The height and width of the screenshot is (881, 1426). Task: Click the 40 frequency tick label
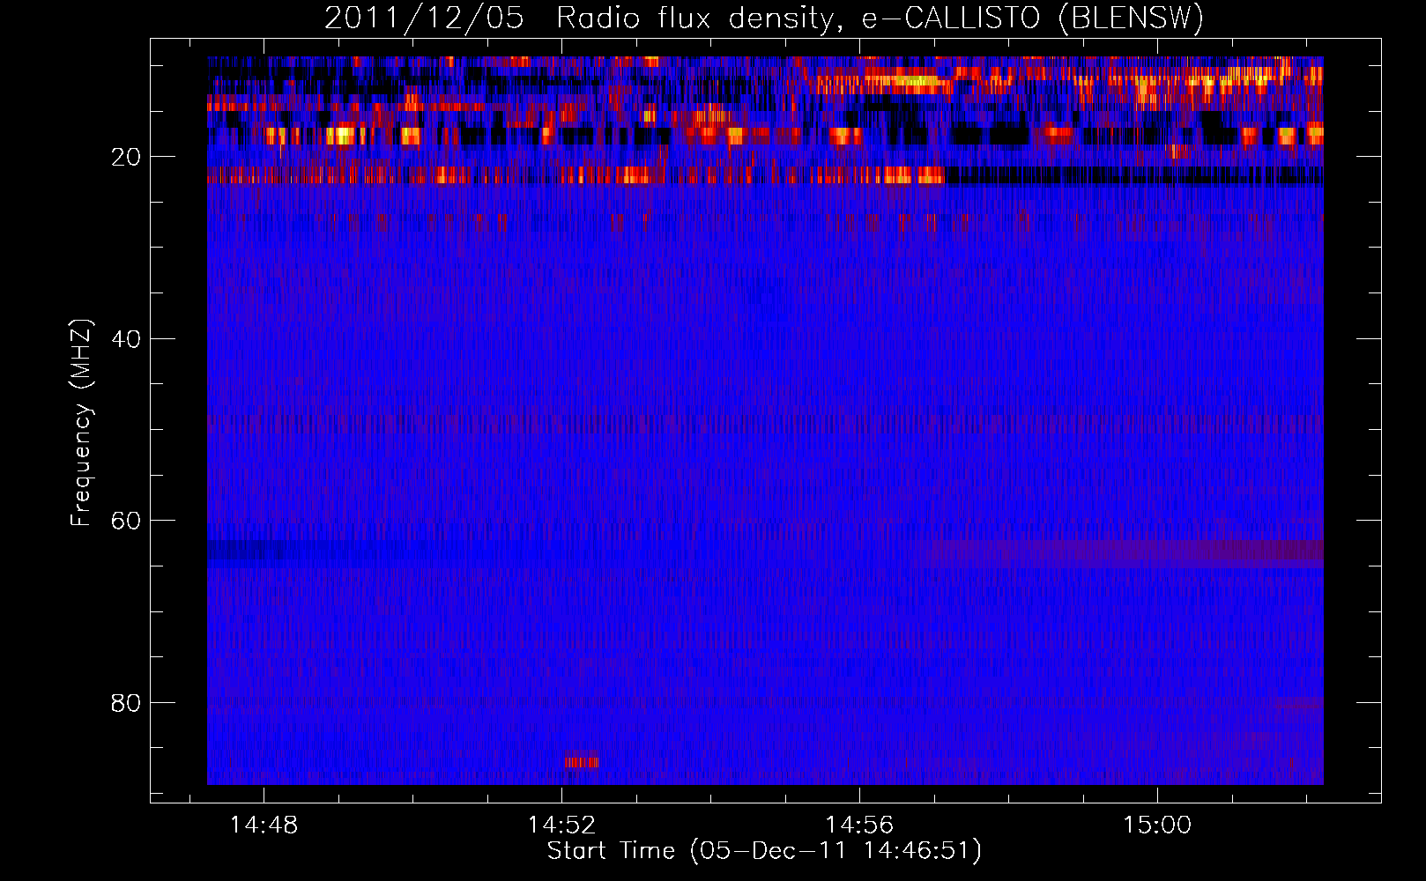point(126,339)
